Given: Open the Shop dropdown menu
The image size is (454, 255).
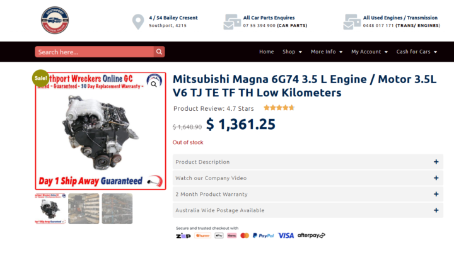Looking at the screenshot, I should [x=292, y=52].
